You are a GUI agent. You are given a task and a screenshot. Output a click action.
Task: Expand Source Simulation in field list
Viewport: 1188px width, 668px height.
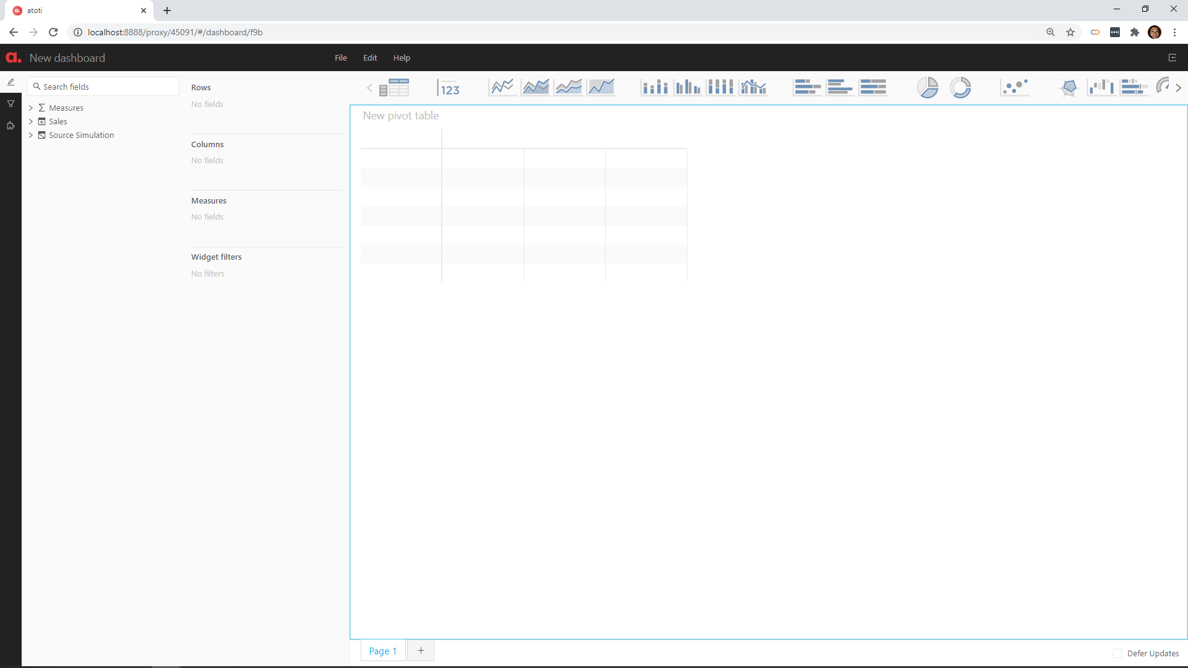point(31,135)
